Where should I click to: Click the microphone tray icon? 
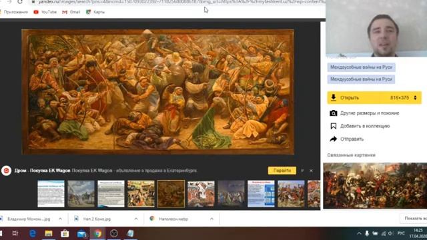(367, 233)
